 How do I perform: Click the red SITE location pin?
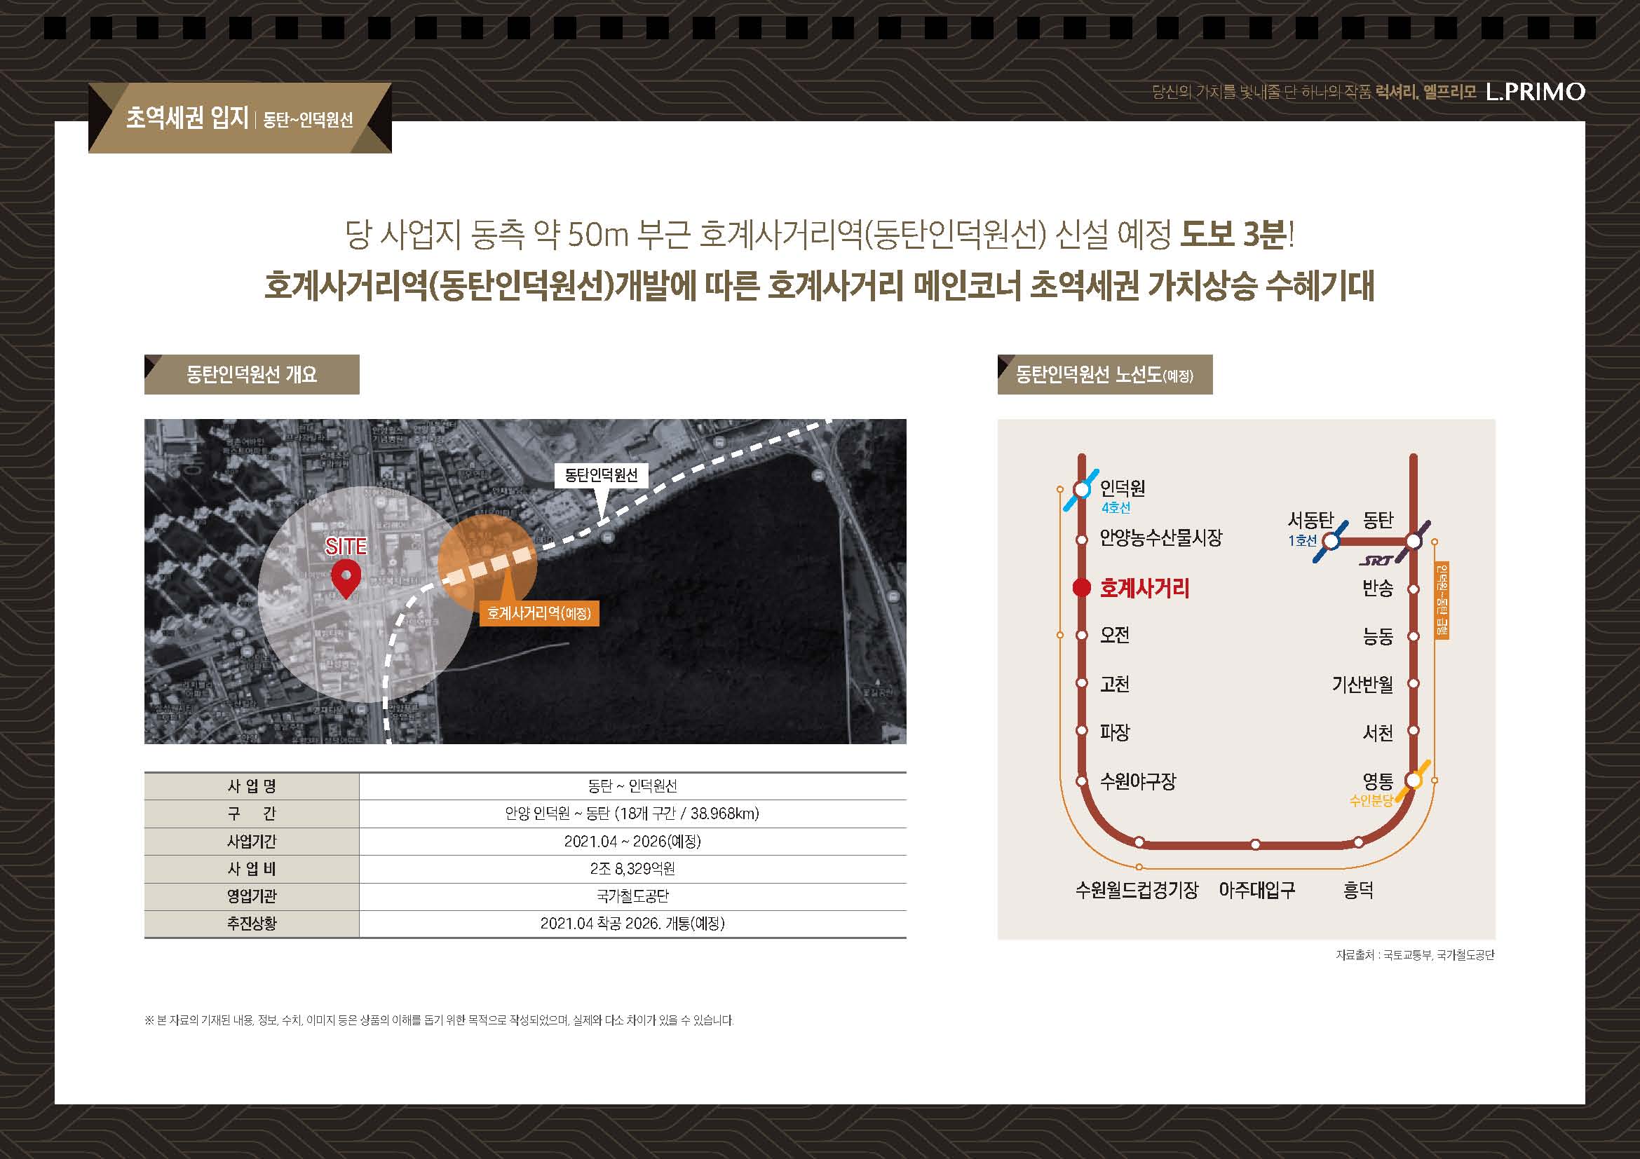(x=346, y=577)
